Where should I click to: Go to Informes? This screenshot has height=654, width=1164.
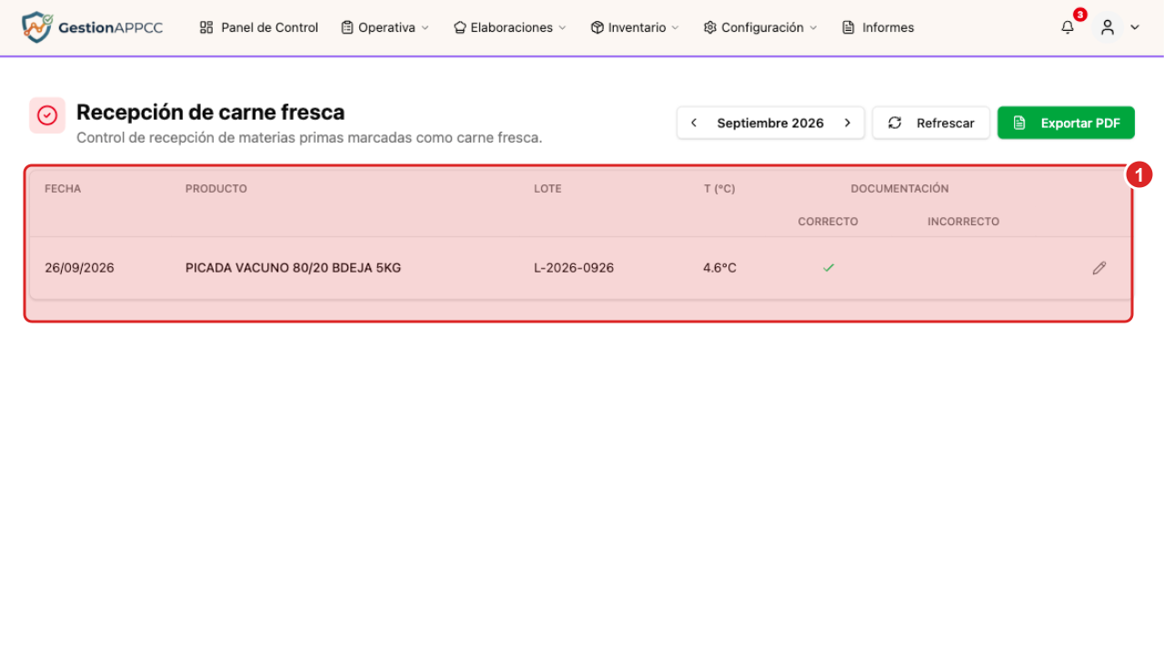pyautogui.click(x=878, y=27)
